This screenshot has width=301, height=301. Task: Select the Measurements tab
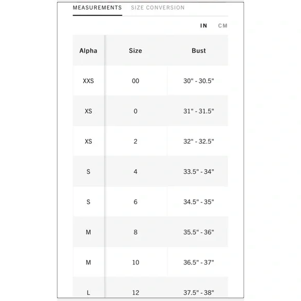tap(97, 8)
